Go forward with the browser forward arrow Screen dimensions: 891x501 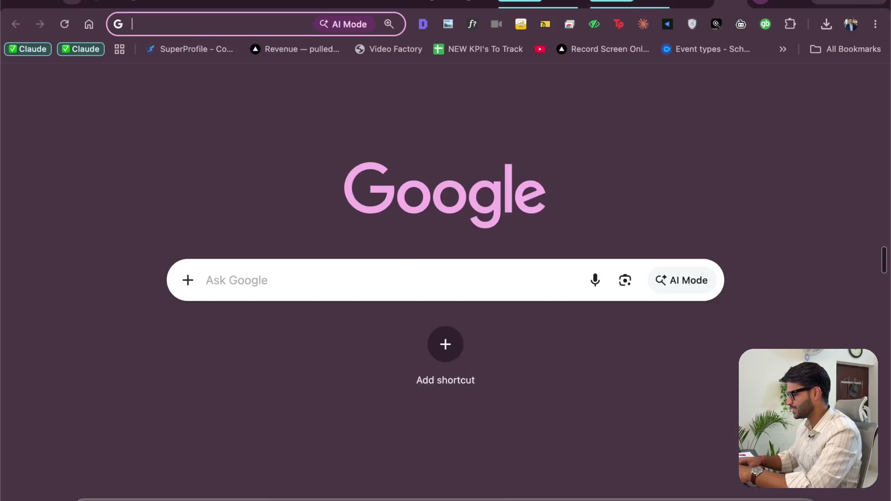[x=40, y=24]
